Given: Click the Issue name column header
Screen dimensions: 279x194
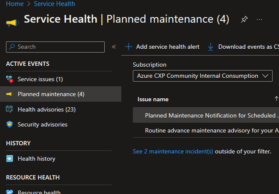Looking at the screenshot, I should click(153, 99).
